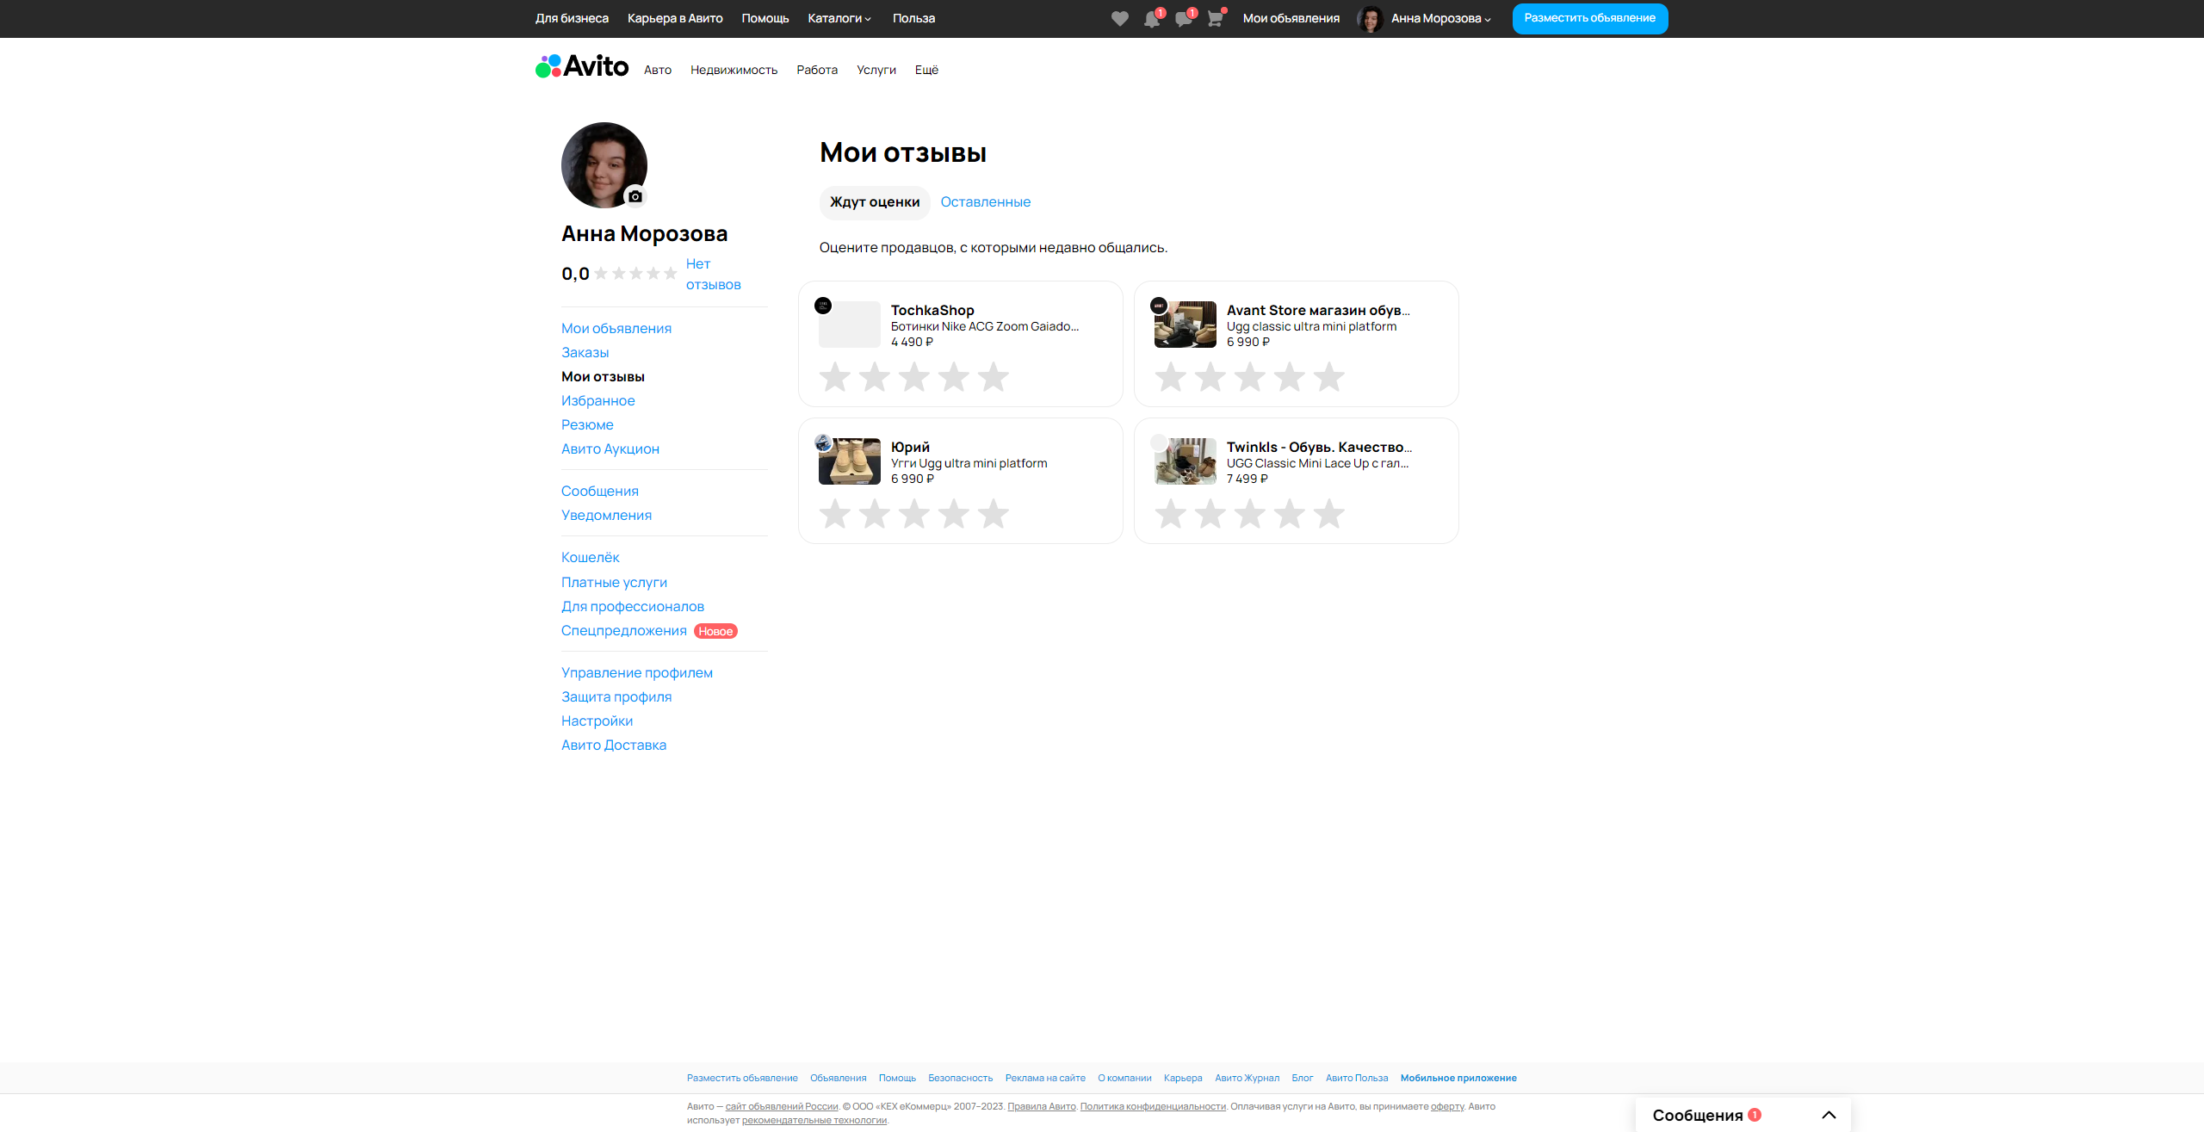
Task: Open Уведомления in sidebar
Action: 607,516
